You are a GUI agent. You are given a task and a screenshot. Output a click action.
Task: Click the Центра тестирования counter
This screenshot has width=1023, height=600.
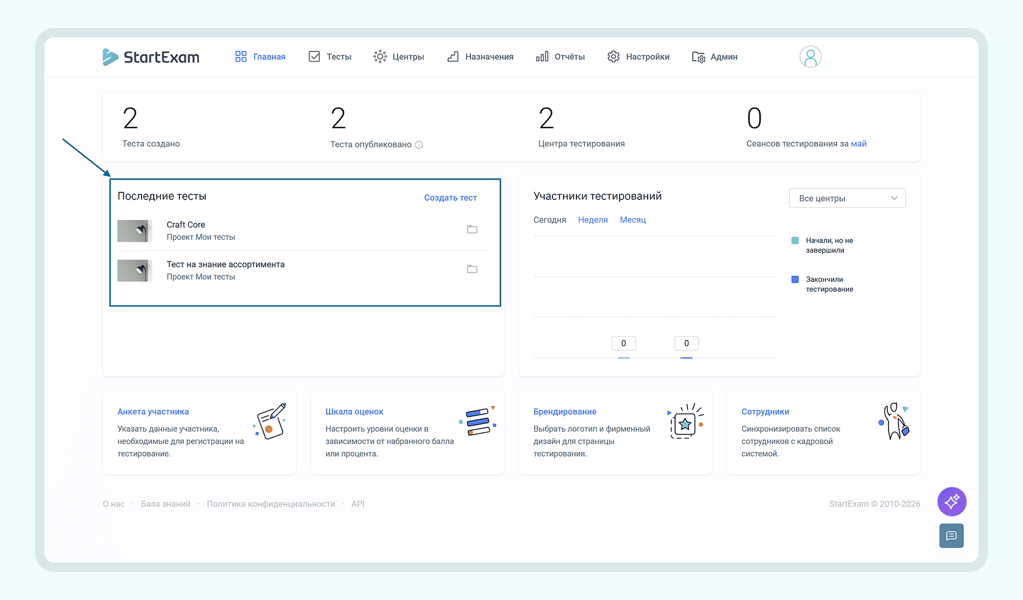[581, 127]
